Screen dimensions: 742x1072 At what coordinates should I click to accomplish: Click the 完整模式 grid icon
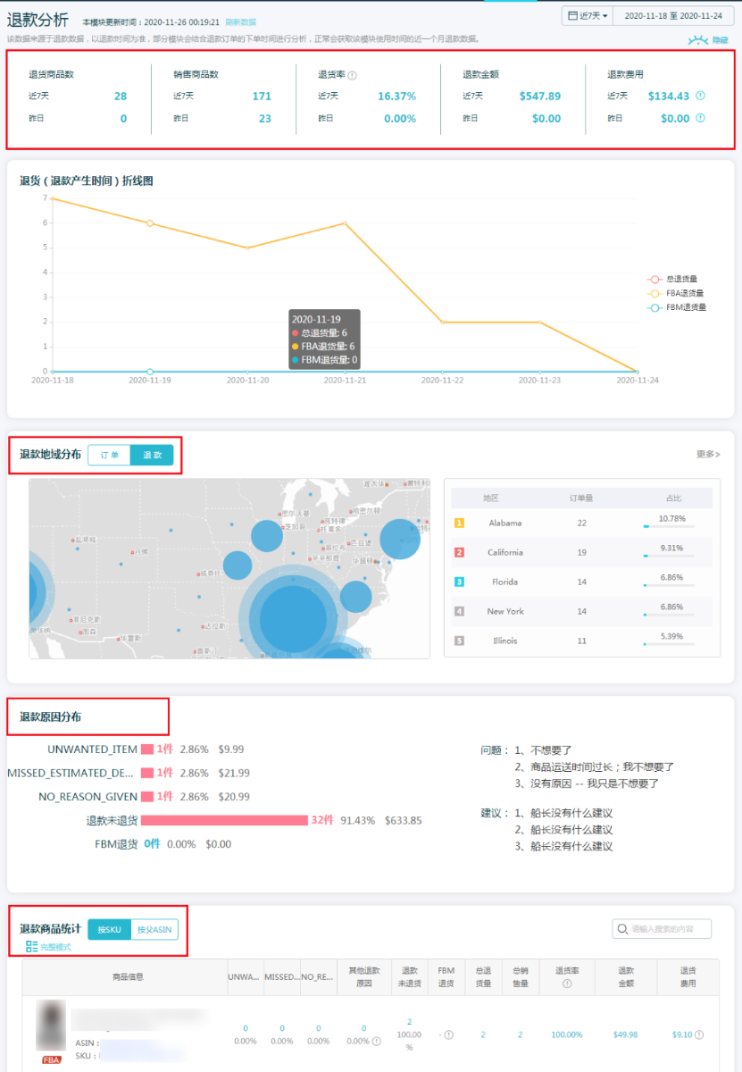click(x=32, y=946)
